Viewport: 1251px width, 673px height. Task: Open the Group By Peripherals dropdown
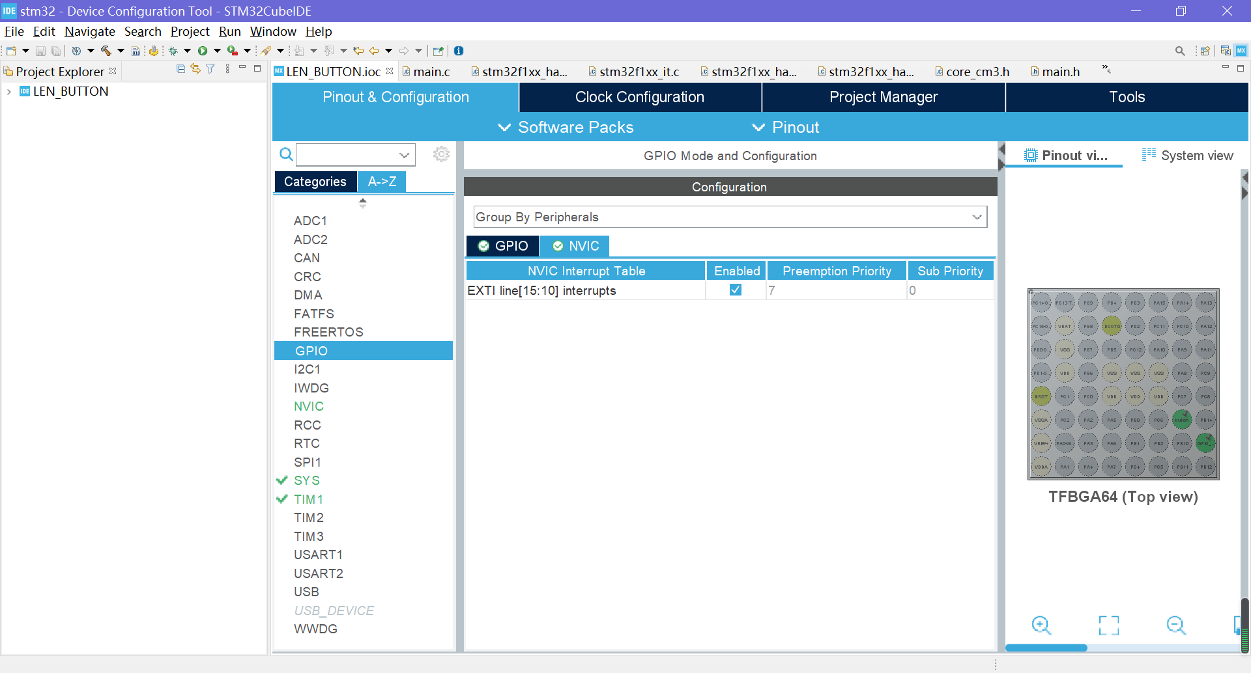point(977,217)
